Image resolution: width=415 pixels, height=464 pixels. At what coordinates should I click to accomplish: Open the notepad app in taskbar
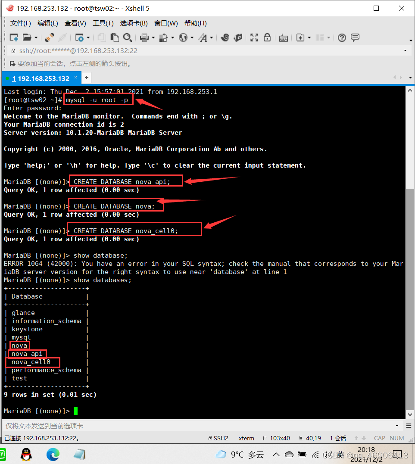pyautogui.click(x=80, y=455)
